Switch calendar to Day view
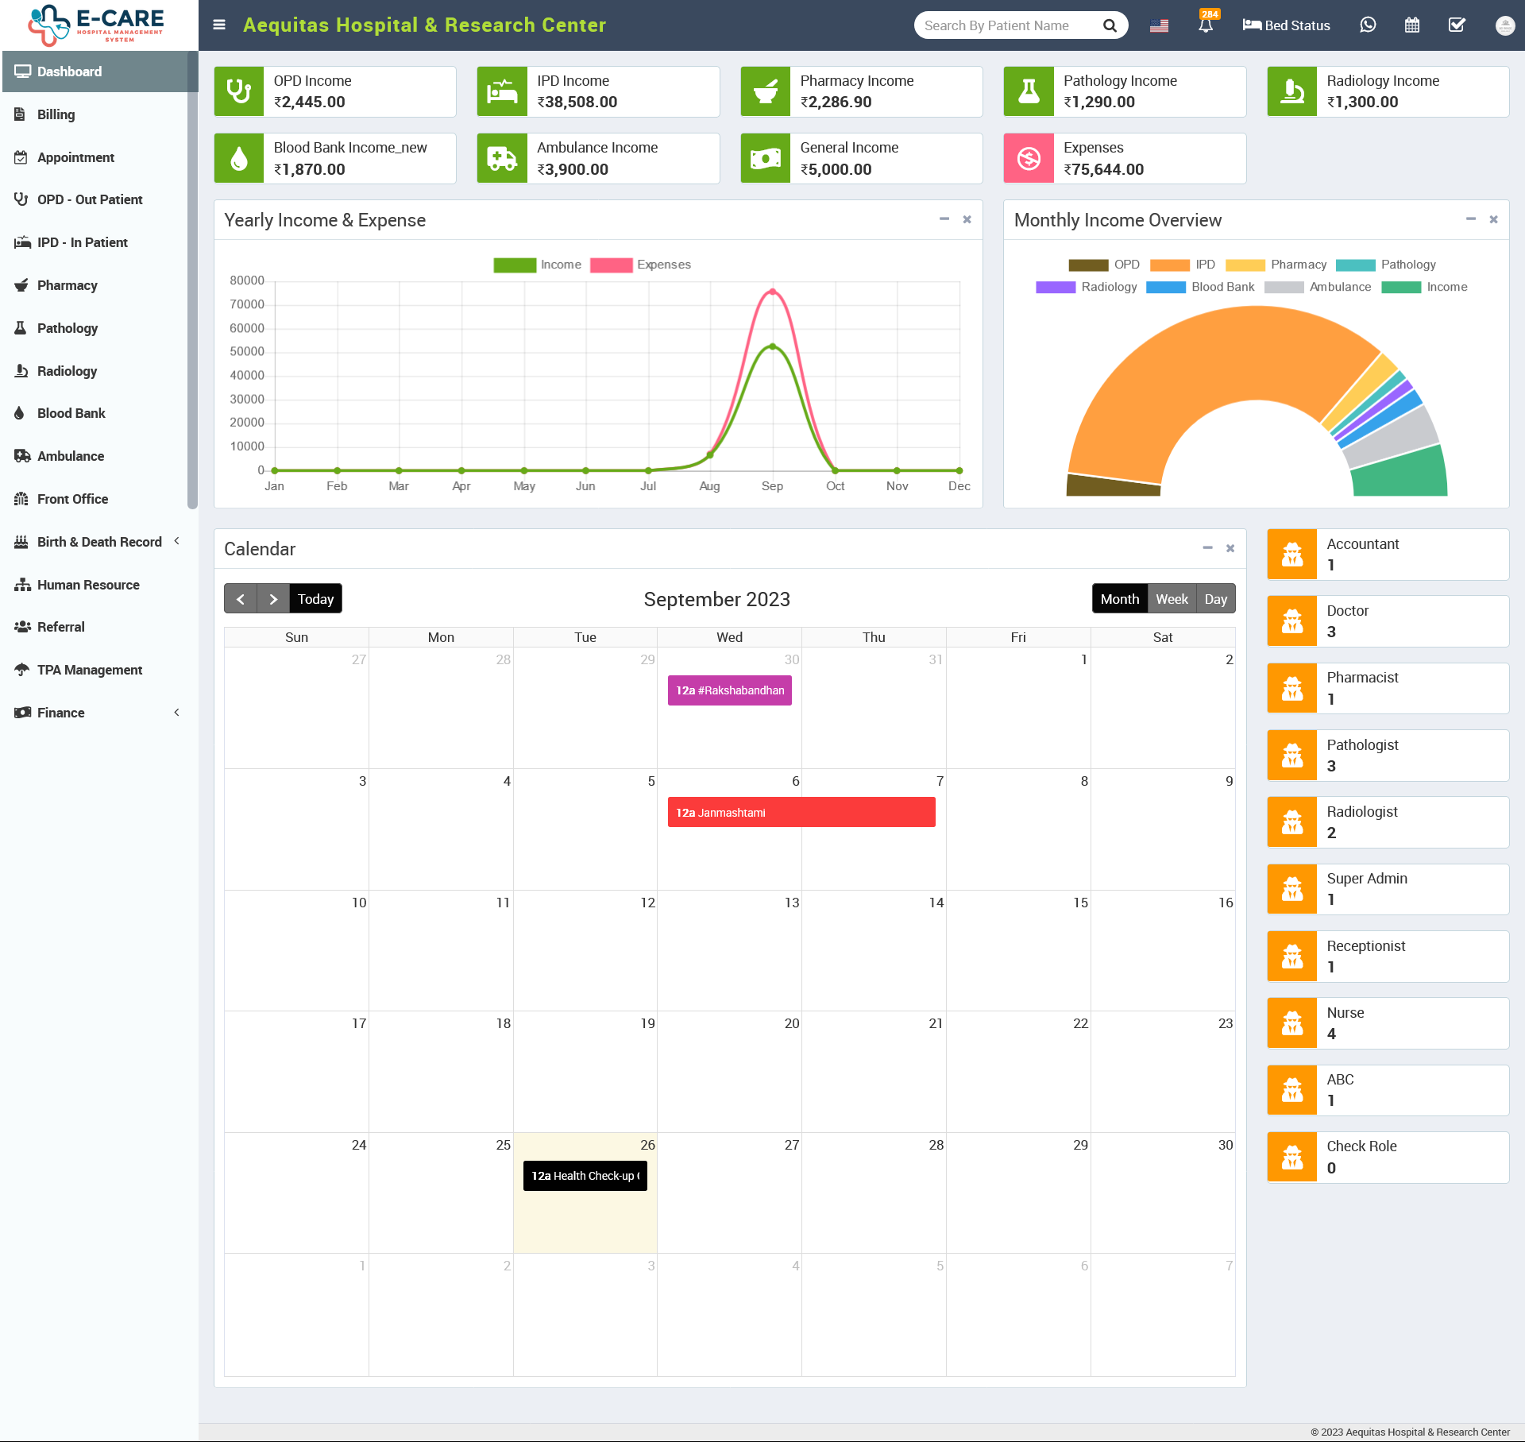This screenshot has height=1442, width=1525. point(1215,598)
